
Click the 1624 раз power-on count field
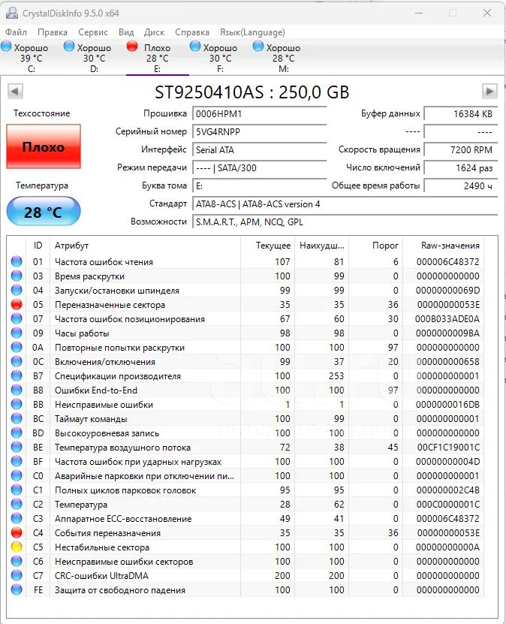click(x=461, y=168)
